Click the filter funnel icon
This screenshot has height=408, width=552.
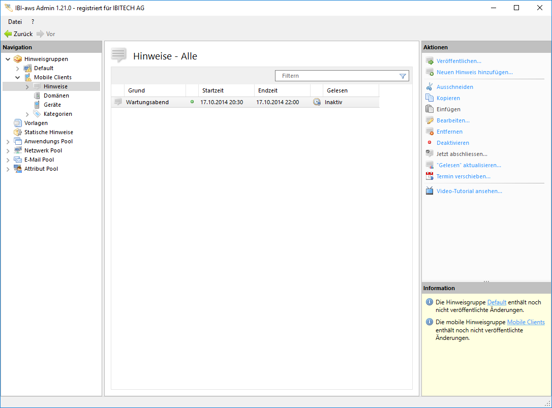coord(403,76)
